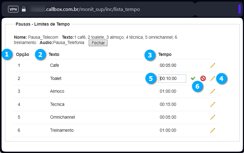Select the Almoco text cell
This screenshot has width=244, height=153.
click(57, 91)
